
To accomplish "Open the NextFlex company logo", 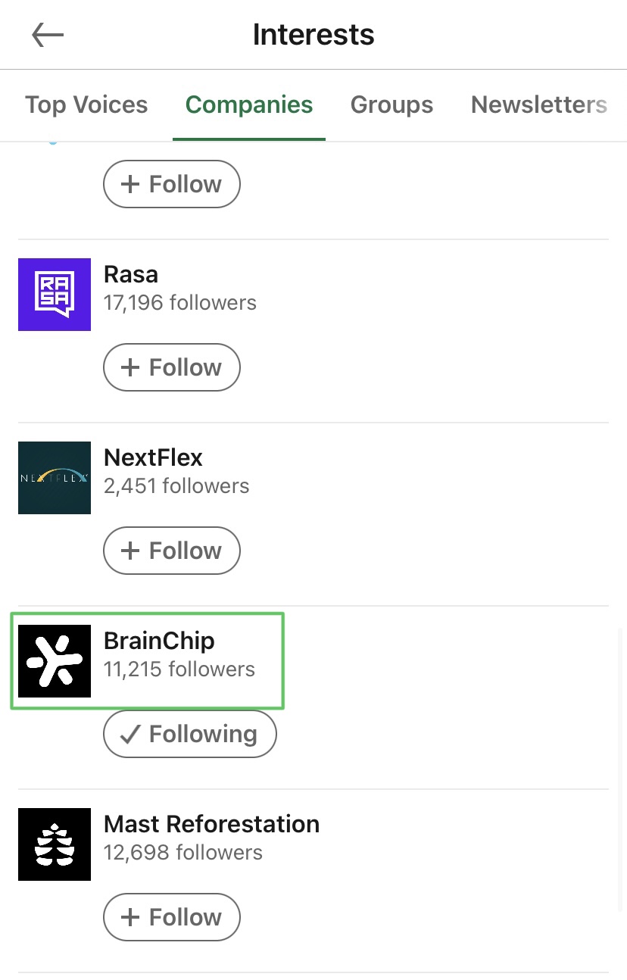I will click(55, 478).
